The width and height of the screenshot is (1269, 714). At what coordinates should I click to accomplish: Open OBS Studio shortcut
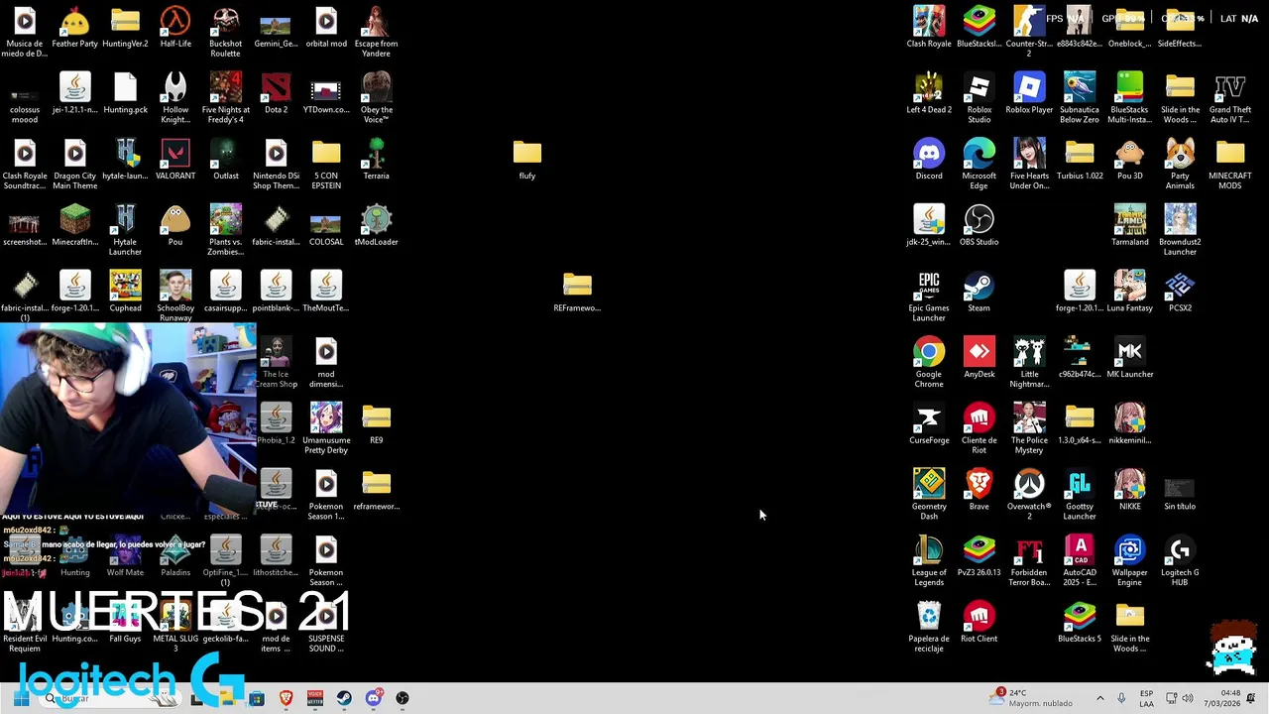[979, 226]
